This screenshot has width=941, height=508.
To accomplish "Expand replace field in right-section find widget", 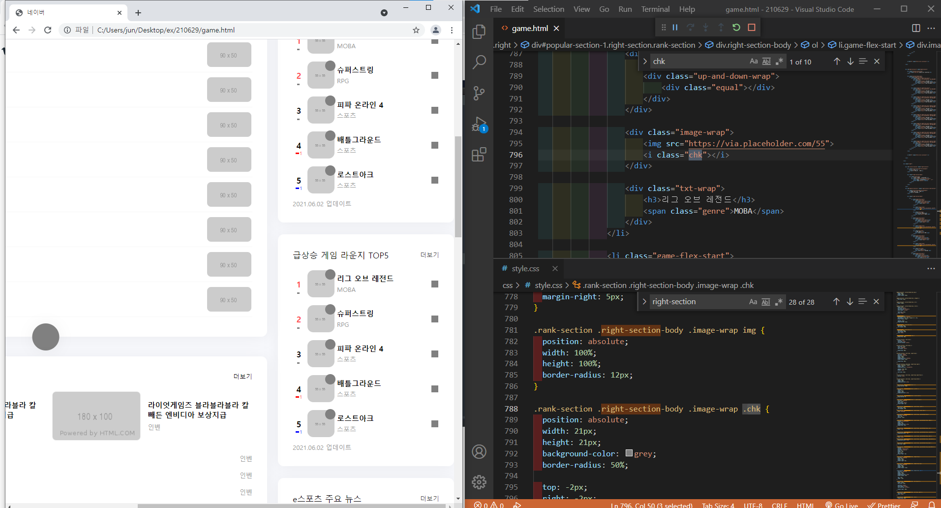I will tap(644, 302).
